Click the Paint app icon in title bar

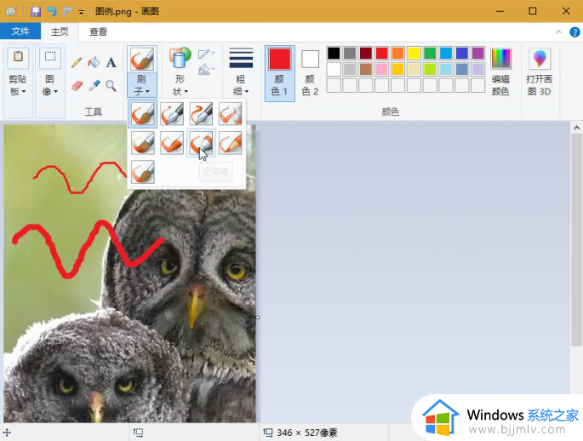[10, 12]
